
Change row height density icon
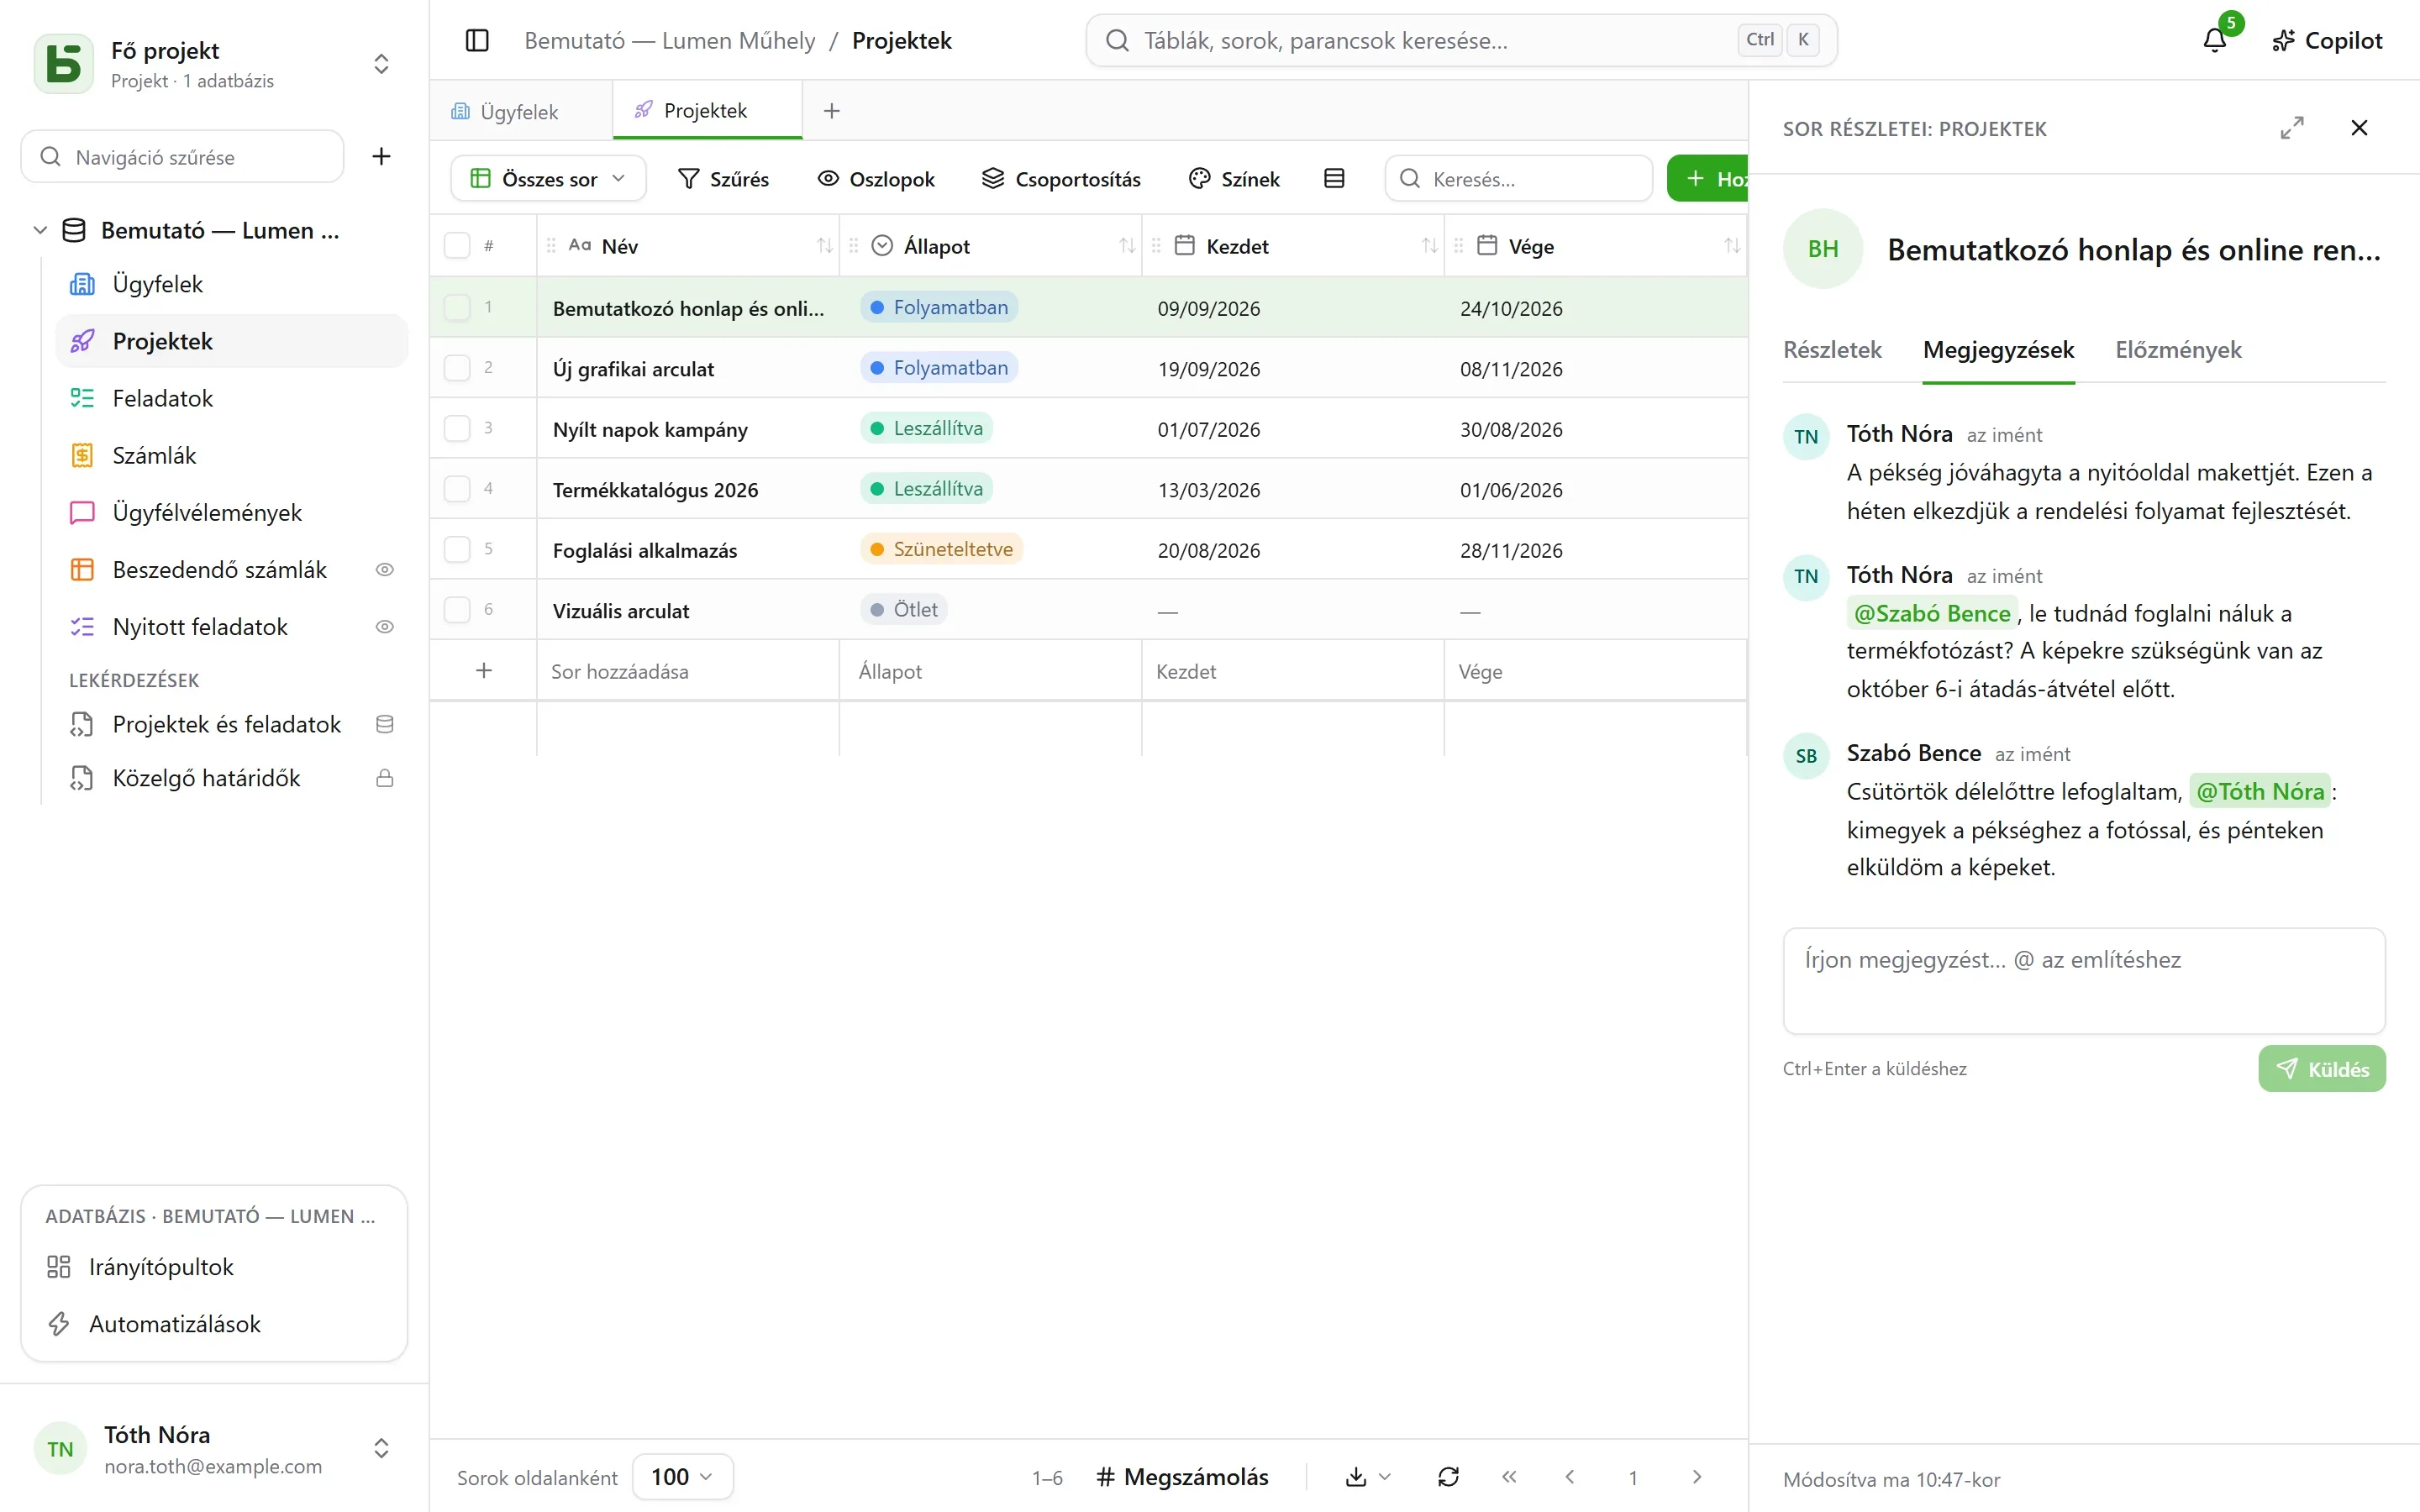tap(1334, 178)
